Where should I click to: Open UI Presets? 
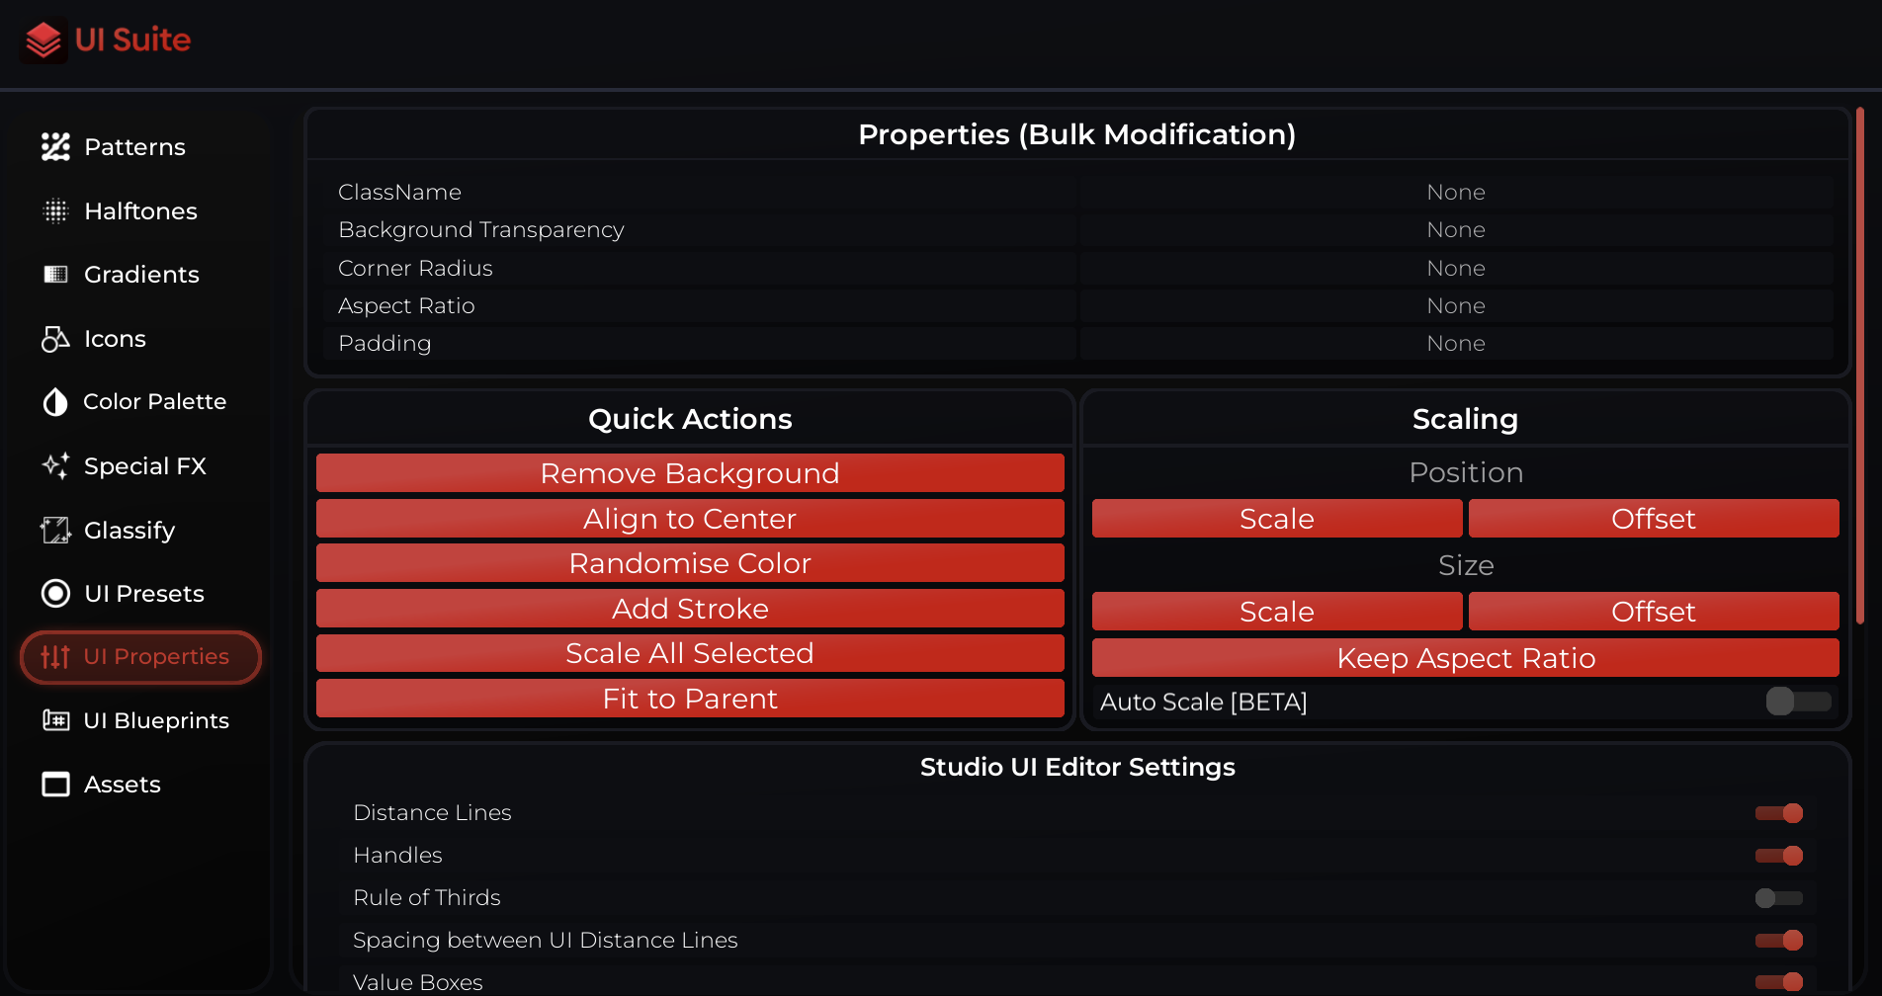tap(143, 593)
